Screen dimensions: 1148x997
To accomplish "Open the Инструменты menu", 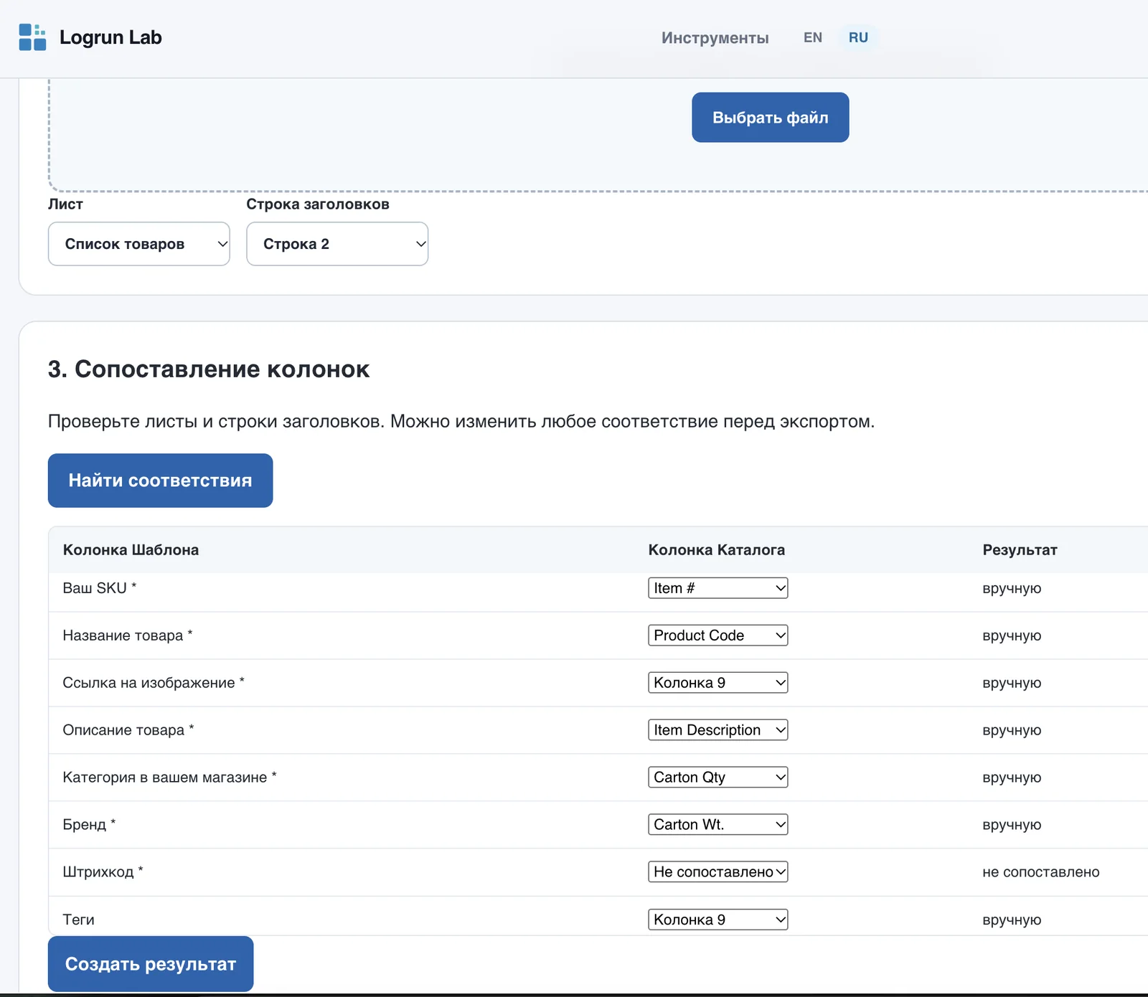I will tap(715, 37).
